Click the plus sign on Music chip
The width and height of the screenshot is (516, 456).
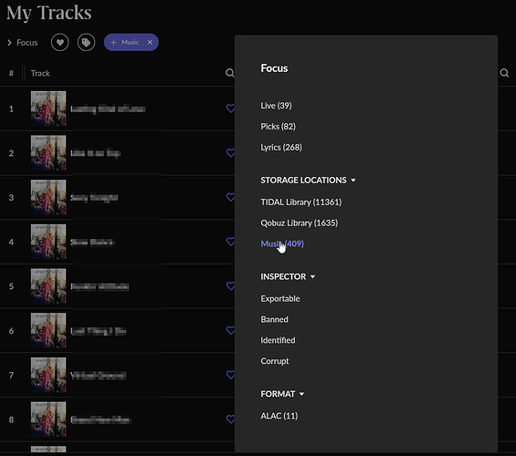point(113,42)
